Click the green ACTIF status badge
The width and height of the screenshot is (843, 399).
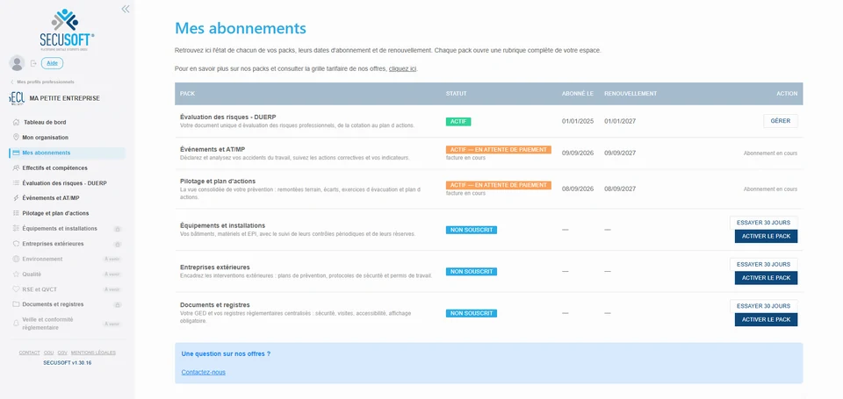pyautogui.click(x=458, y=122)
